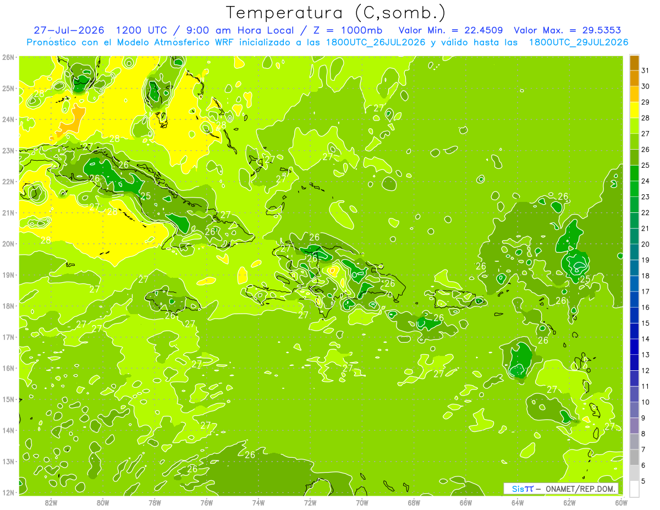
Task: Click the 13N latitude axis label
Action: point(8,462)
